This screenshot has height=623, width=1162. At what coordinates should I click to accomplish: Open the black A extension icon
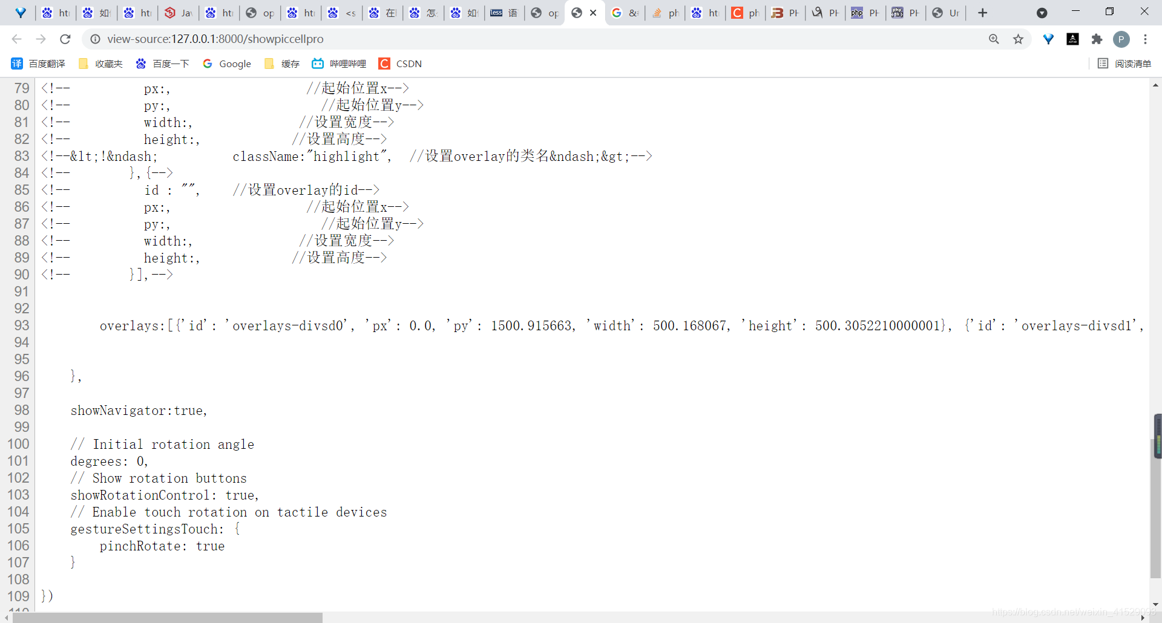1072,39
